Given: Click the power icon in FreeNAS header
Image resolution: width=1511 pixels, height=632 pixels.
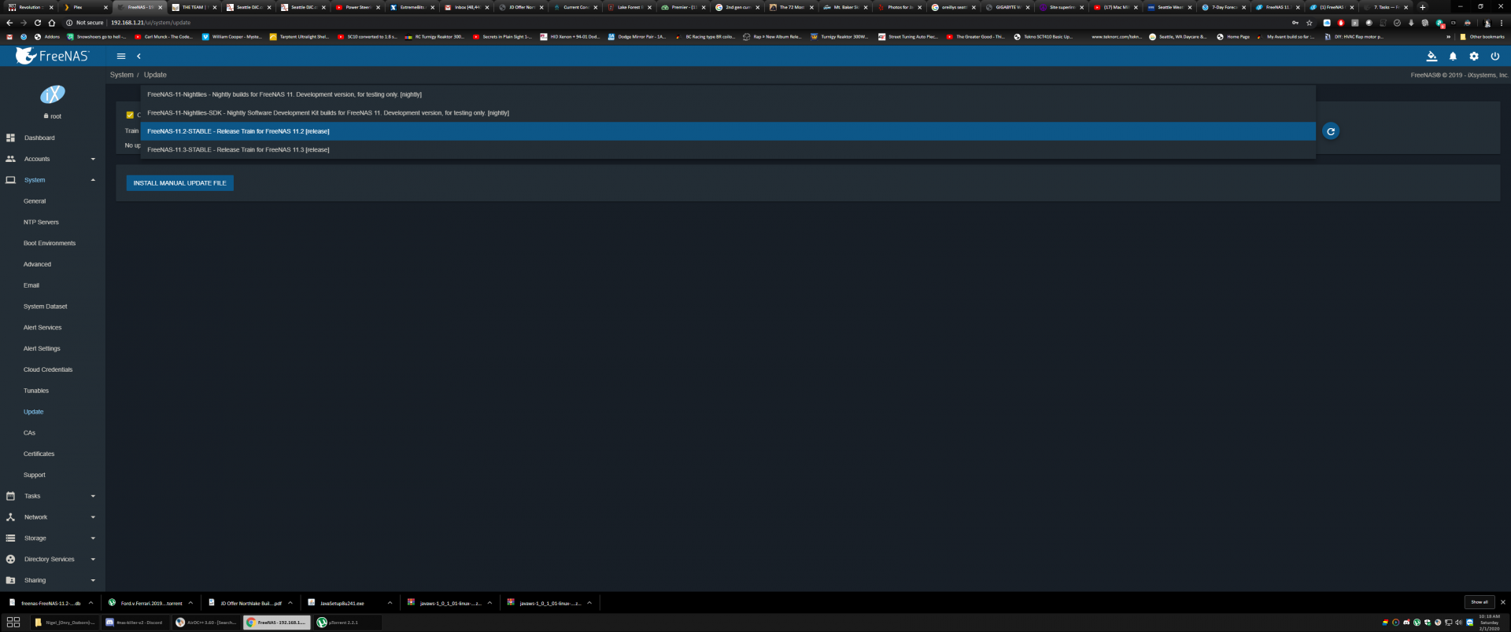Looking at the screenshot, I should tap(1495, 56).
